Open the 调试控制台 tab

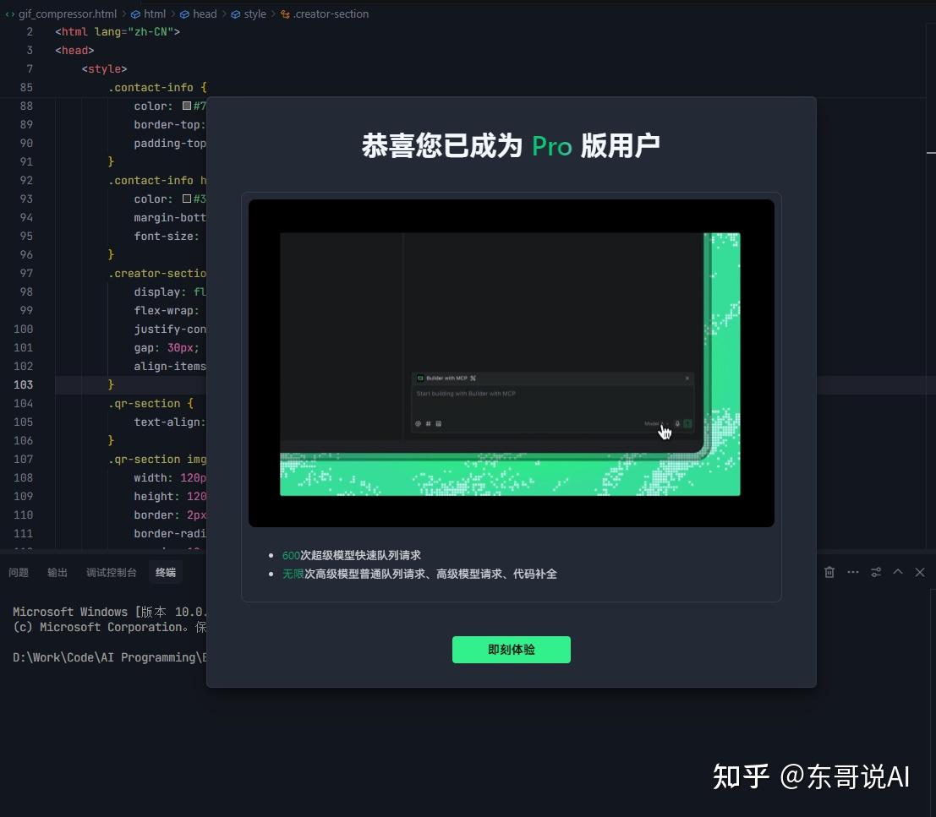pyautogui.click(x=111, y=572)
